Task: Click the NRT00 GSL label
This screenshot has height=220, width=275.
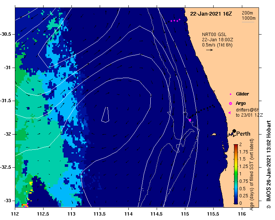Action: 214,35
